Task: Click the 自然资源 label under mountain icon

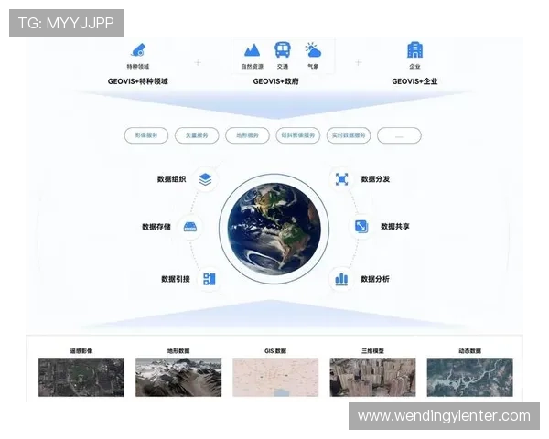Action: 253,66
